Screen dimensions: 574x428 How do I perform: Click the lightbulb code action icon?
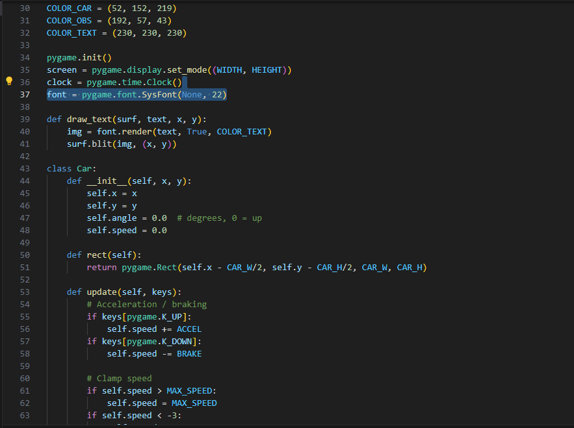[x=9, y=82]
